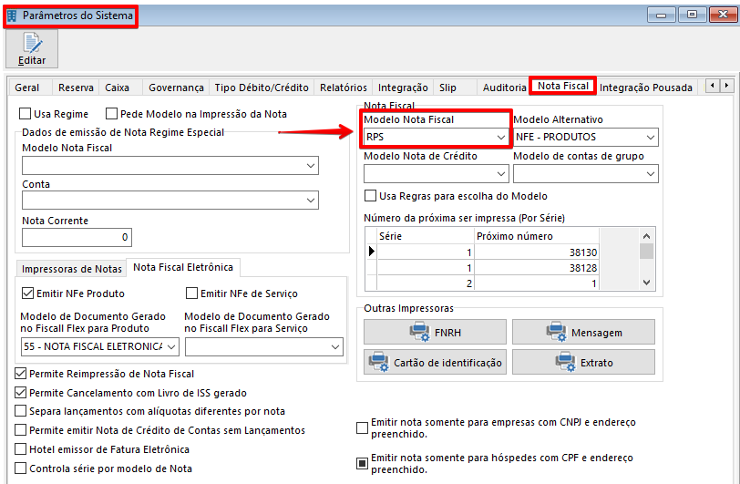This screenshot has height=484, width=740.
Task: Enable Usa Regras para escolha do Modelo
Action: (x=371, y=195)
